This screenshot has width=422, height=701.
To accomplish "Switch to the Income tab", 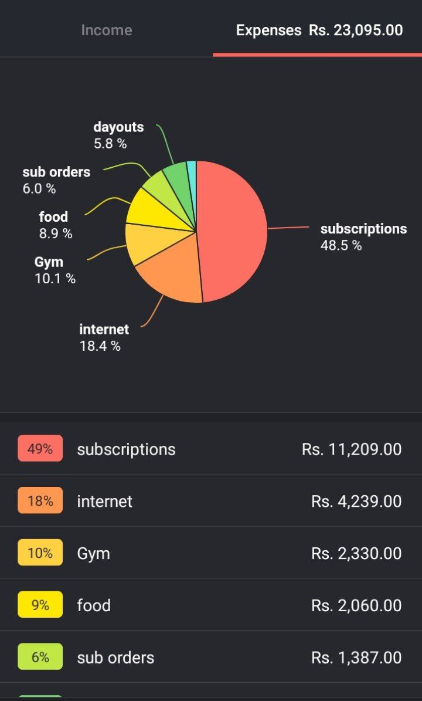I will (x=106, y=30).
